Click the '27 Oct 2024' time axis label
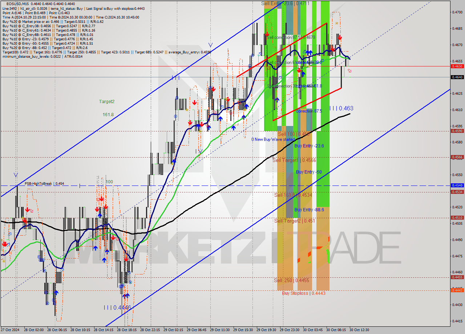The image size is (465, 334). click(x=10, y=330)
